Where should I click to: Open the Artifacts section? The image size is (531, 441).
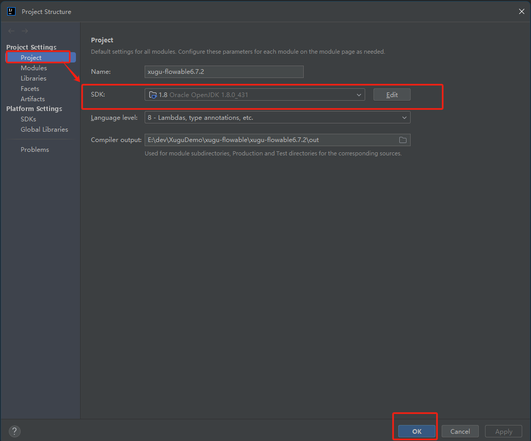click(x=33, y=99)
